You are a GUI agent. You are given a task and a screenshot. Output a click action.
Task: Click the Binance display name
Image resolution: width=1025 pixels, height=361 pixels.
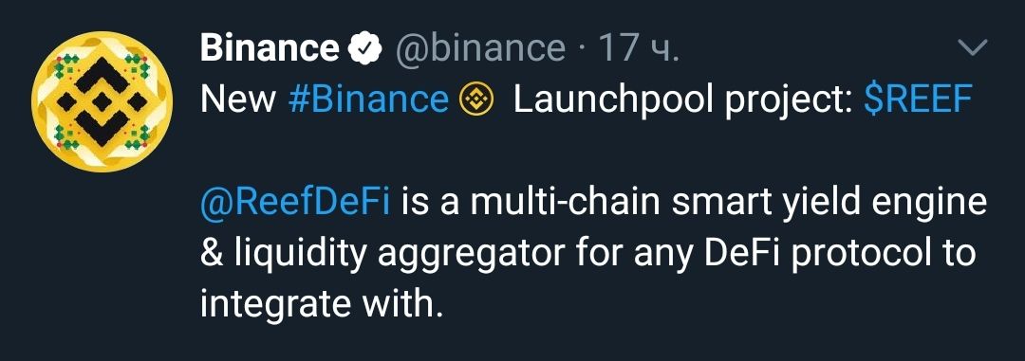(270, 49)
